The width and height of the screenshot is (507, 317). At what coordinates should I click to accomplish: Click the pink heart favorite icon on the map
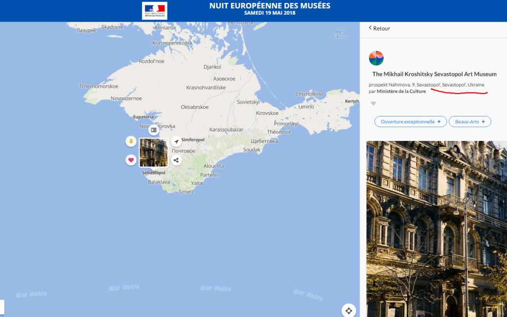pos(131,159)
